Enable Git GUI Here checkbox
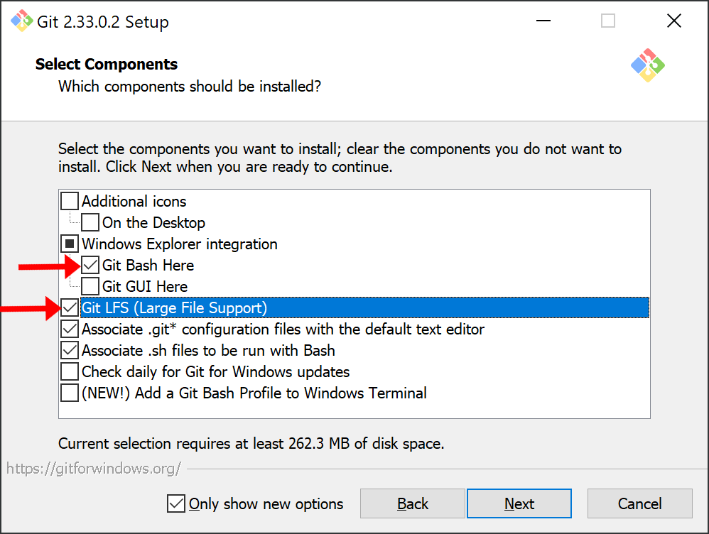 (x=90, y=286)
